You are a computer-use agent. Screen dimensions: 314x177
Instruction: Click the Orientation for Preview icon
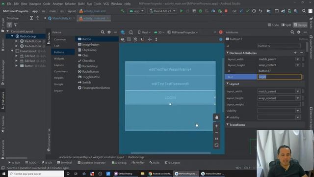(131, 32)
